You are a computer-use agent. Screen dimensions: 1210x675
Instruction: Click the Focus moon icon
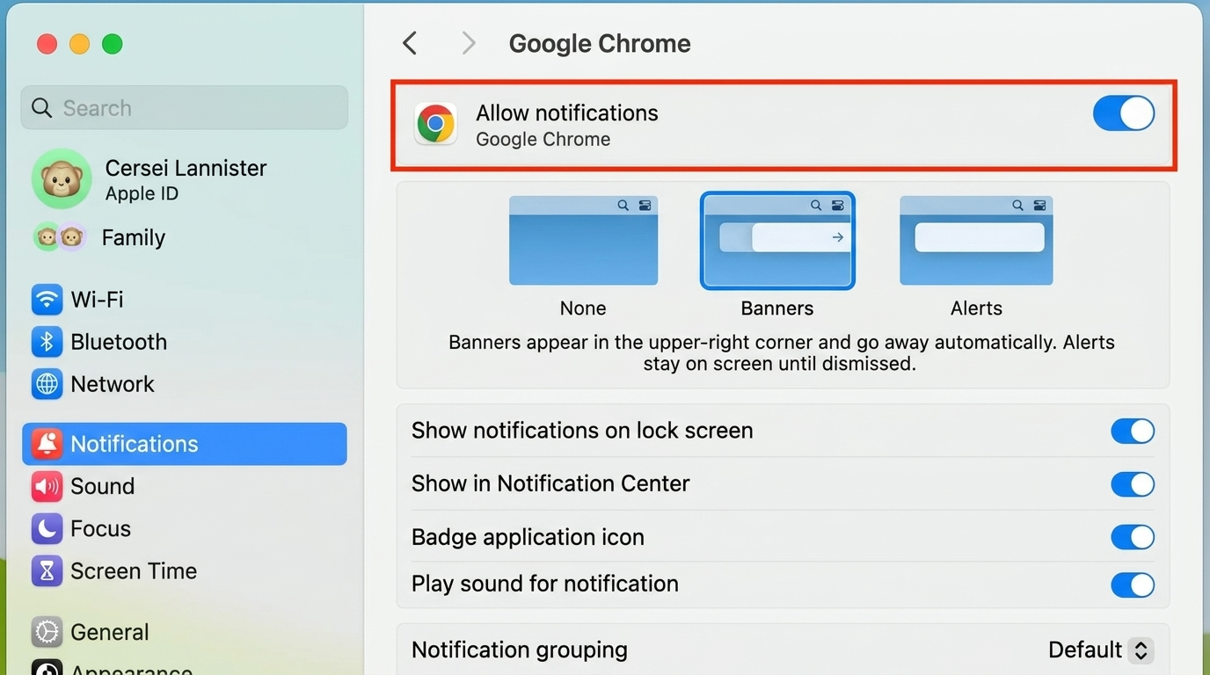tap(47, 528)
